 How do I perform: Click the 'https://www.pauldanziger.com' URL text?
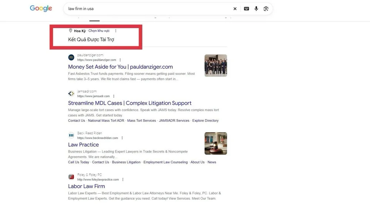click(97, 60)
